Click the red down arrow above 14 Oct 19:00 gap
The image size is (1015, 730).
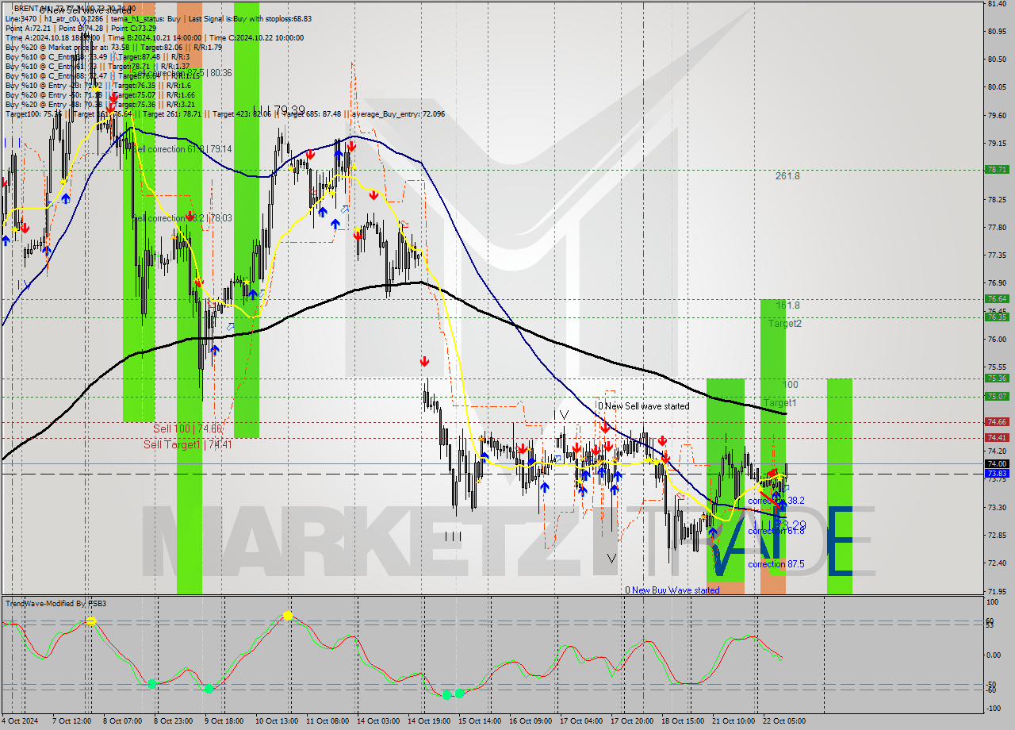pyautogui.click(x=425, y=362)
